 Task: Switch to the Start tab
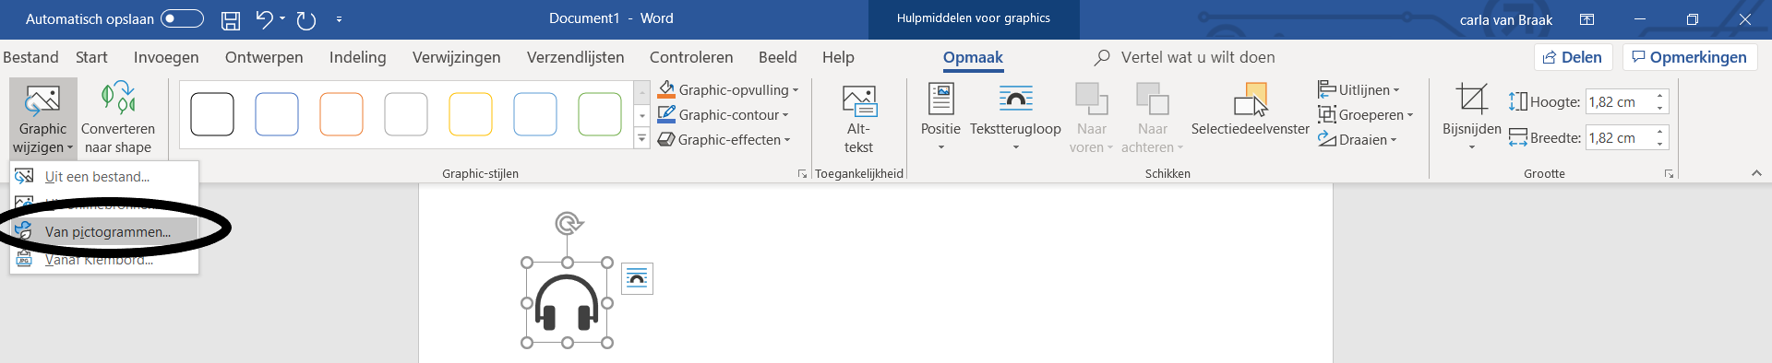[91, 57]
